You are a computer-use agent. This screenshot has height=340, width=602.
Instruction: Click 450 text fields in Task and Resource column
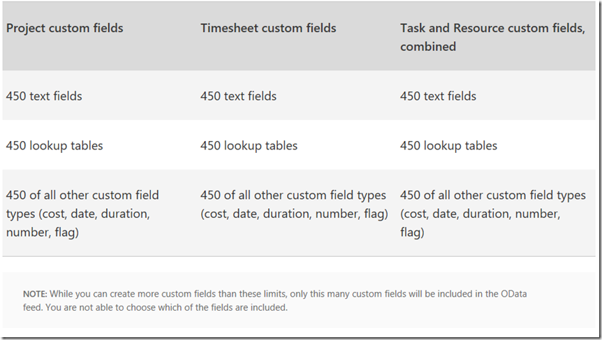(x=438, y=96)
